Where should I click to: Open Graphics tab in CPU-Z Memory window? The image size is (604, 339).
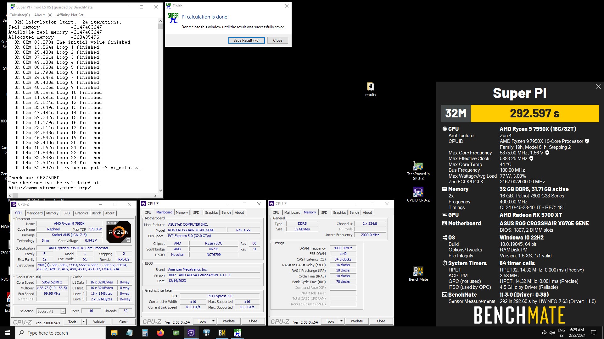(x=339, y=213)
